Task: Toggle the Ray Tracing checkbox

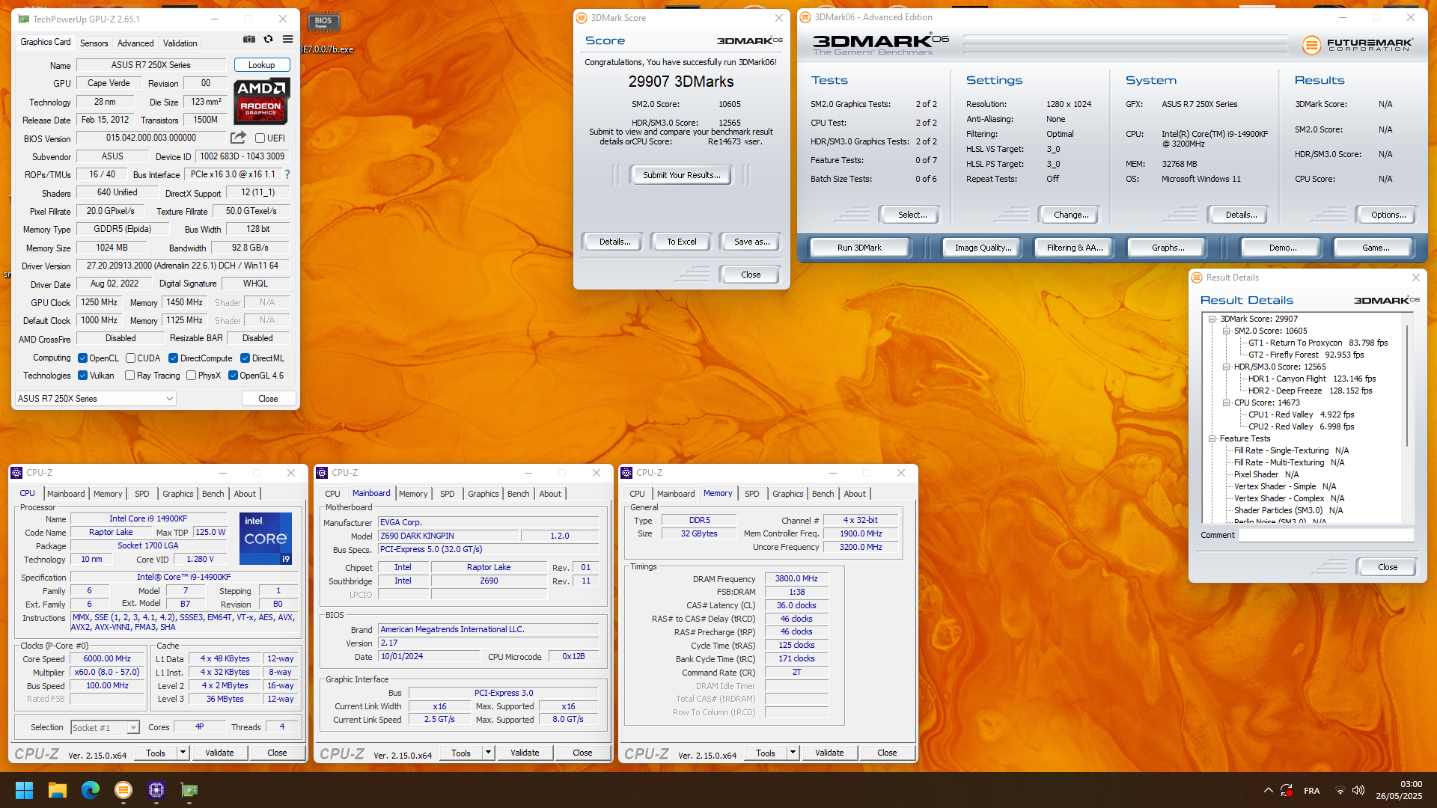Action: 130,376
